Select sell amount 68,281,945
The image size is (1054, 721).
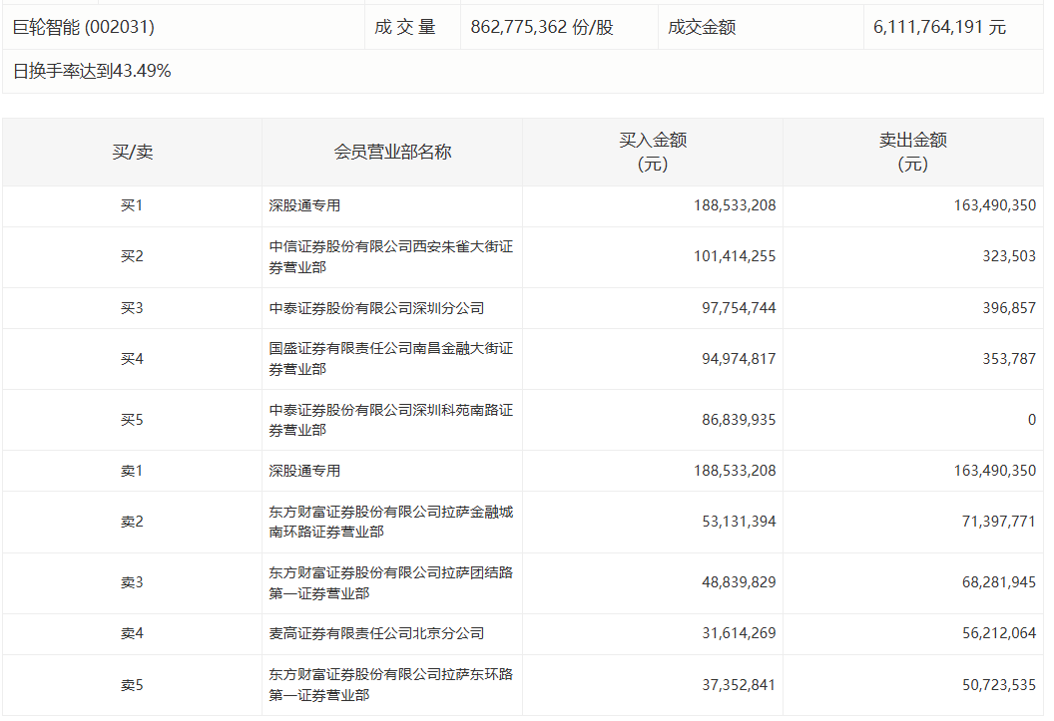(x=999, y=582)
